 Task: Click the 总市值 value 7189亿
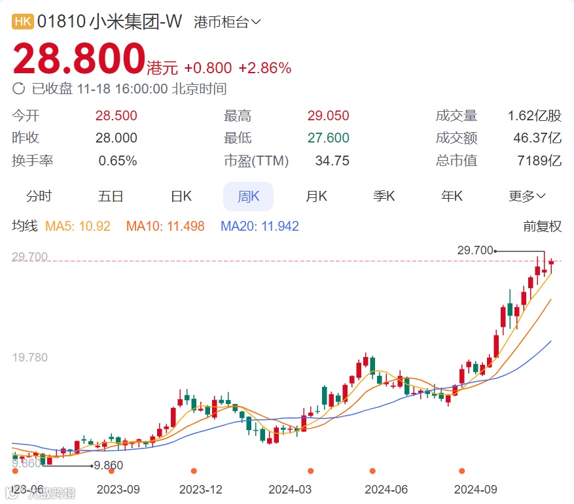539,161
